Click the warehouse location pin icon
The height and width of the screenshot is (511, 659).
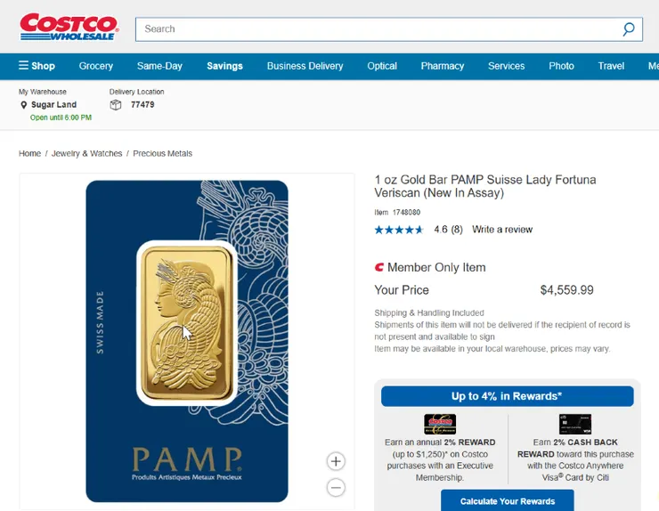(x=24, y=105)
